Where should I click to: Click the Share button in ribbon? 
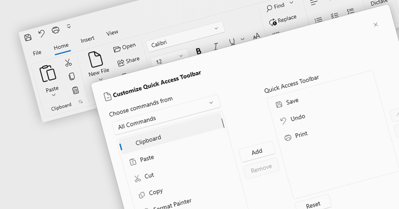point(128,61)
